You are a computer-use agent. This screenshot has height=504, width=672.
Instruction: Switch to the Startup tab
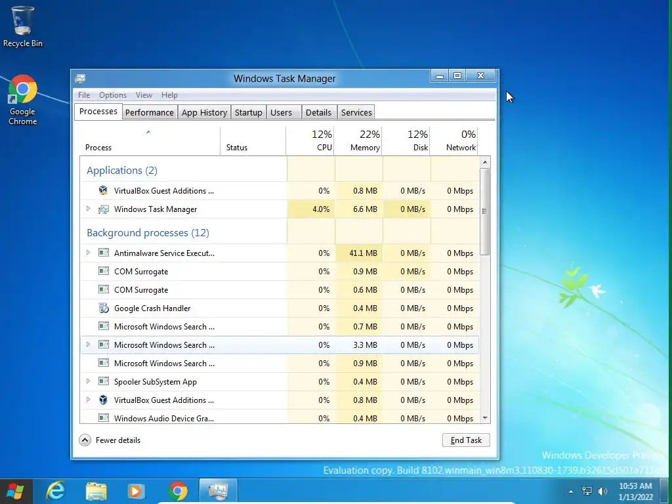pos(249,112)
